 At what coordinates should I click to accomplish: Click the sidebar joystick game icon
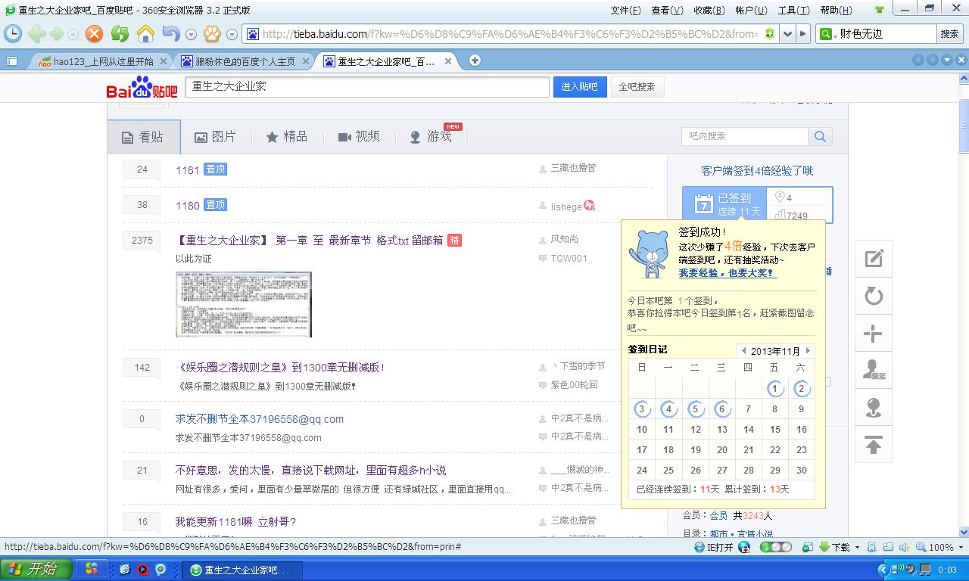click(874, 407)
